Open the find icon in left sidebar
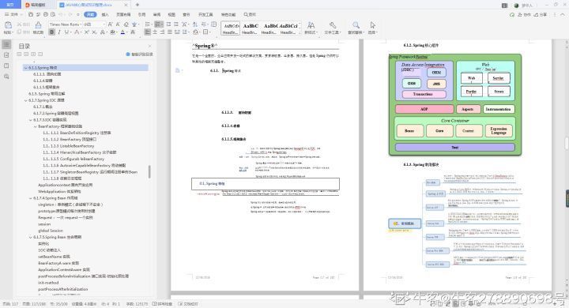Screen dimensions: 569x308 point(6,77)
